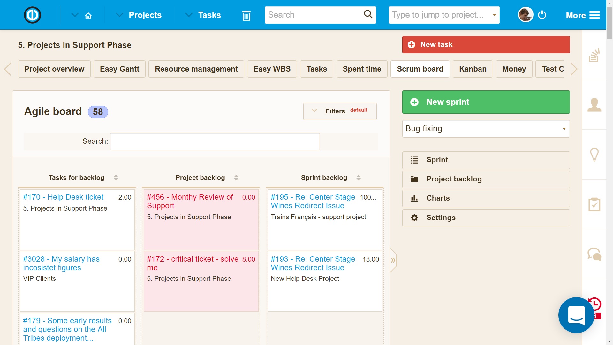Click the logout power icon
This screenshot has height=345, width=613.
(542, 15)
